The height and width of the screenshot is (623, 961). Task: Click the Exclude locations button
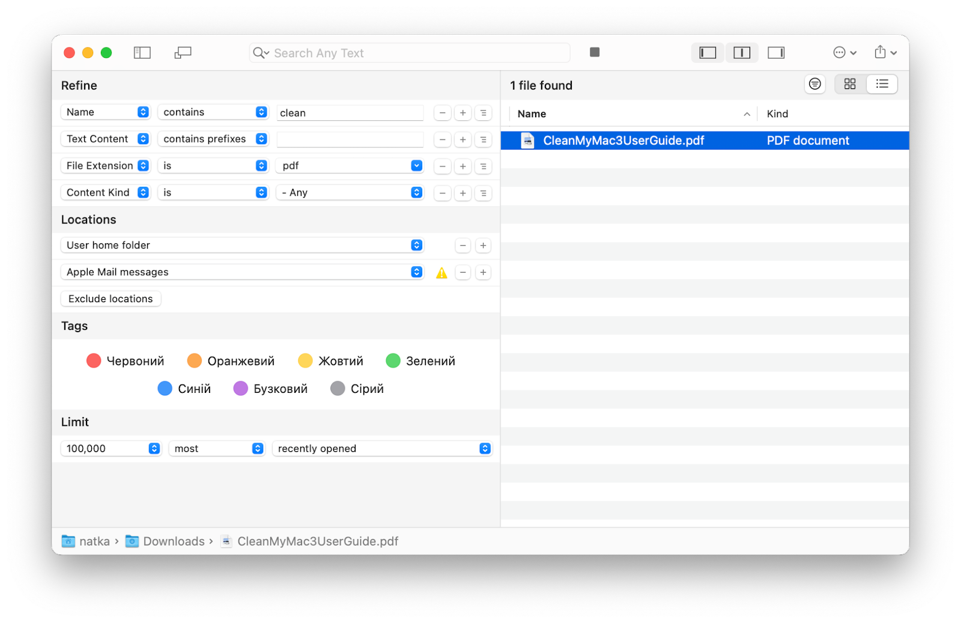pyautogui.click(x=111, y=299)
